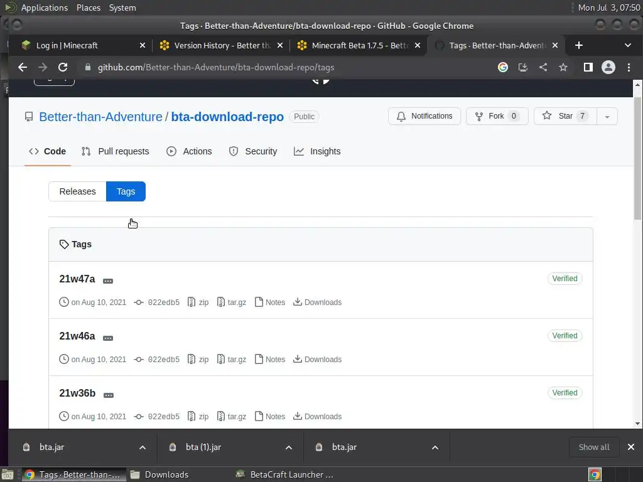Open the Code tab
The width and height of the screenshot is (643, 482).
point(48,151)
